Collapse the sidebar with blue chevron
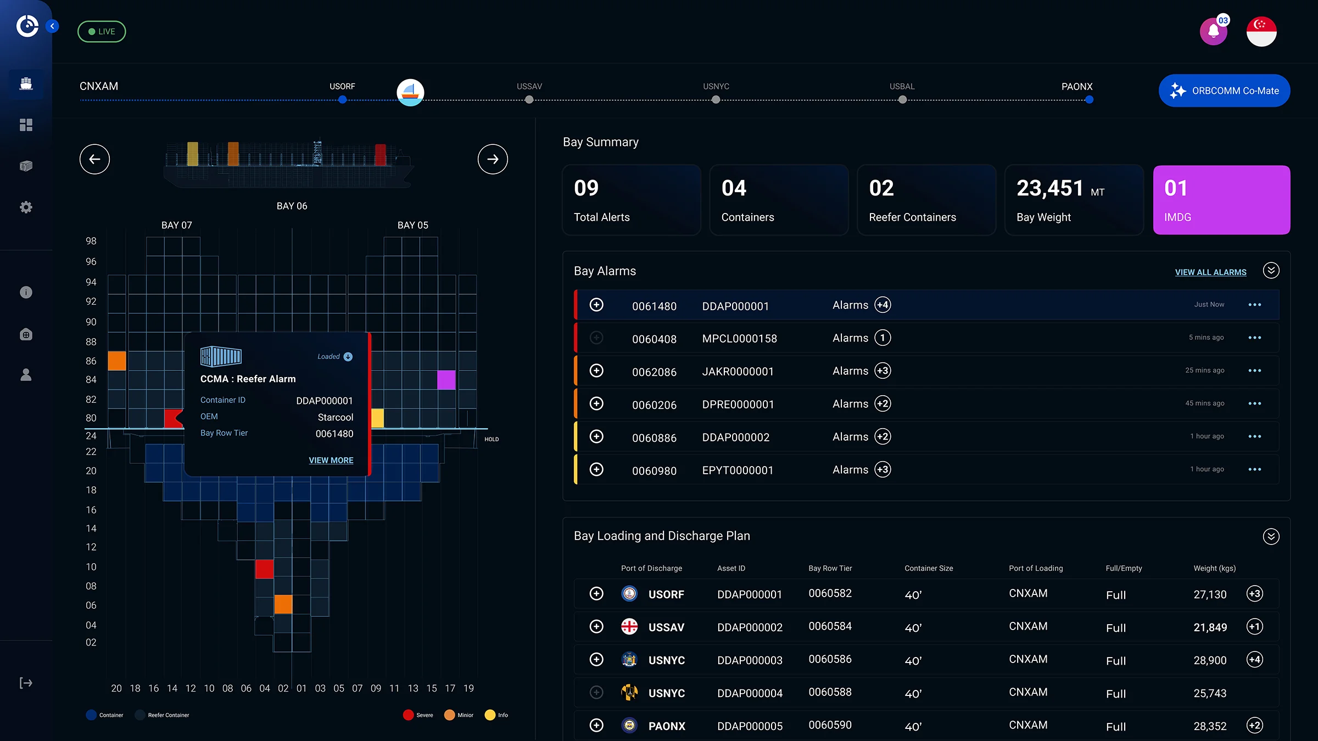This screenshot has height=741, width=1318. click(x=52, y=26)
